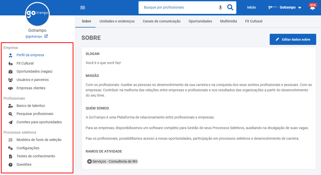The height and width of the screenshot is (175, 321).
Task: Click the SOBRE page heading
Action: pyautogui.click(x=91, y=38)
